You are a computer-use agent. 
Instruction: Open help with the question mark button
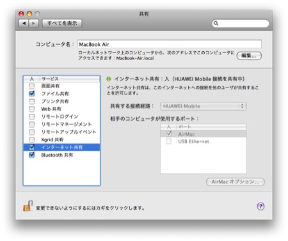(260, 206)
